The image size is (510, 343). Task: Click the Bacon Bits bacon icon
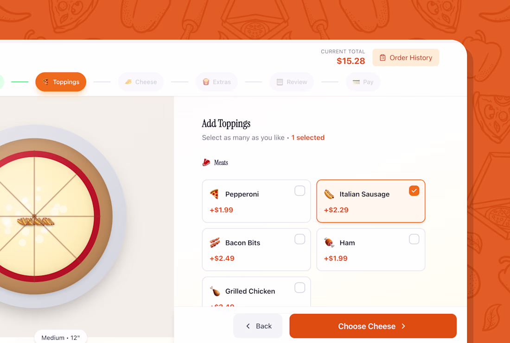coord(214,243)
